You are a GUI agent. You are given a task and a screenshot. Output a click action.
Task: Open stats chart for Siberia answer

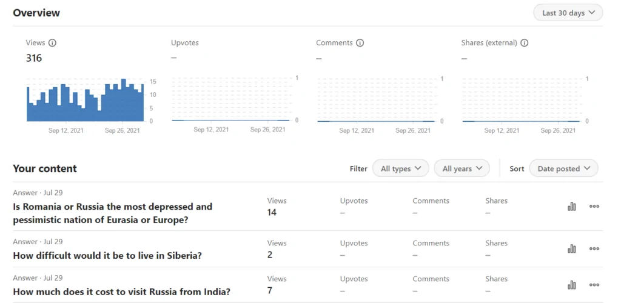572,248
